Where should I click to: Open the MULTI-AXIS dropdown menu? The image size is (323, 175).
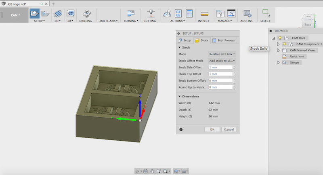pos(108,21)
